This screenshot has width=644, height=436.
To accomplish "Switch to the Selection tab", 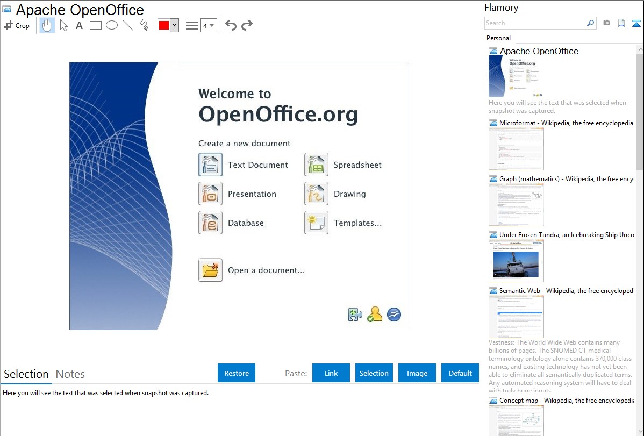I will tap(26, 374).
